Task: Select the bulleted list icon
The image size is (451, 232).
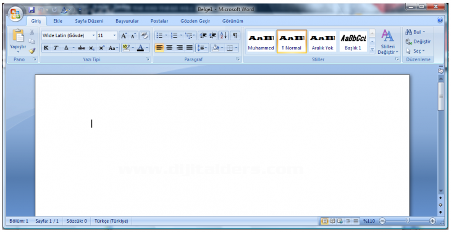Action: 159,35
